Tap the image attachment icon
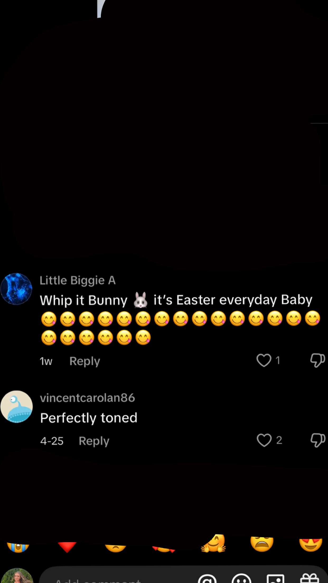Screen dimensions: 328x583 [275, 579]
